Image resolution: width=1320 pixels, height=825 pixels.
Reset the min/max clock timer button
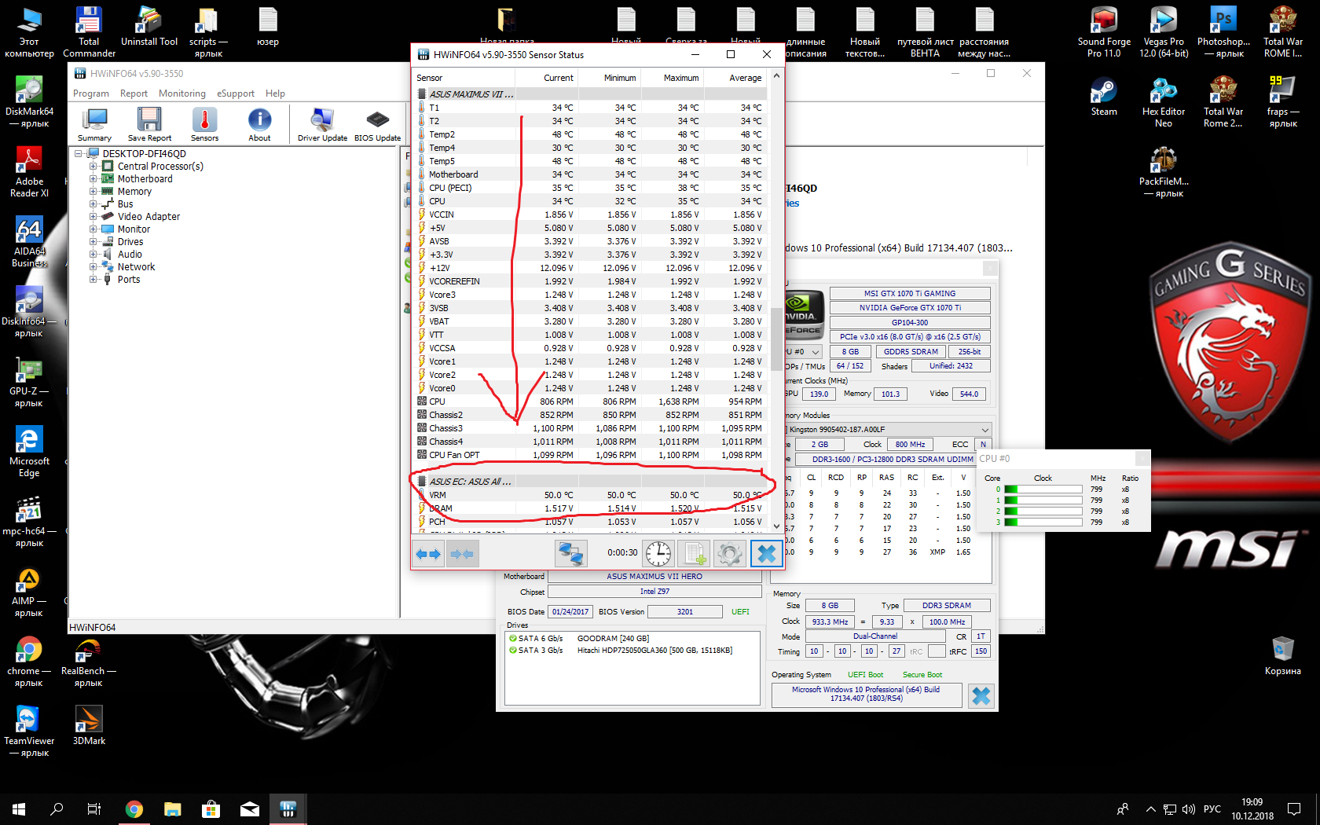(x=658, y=554)
